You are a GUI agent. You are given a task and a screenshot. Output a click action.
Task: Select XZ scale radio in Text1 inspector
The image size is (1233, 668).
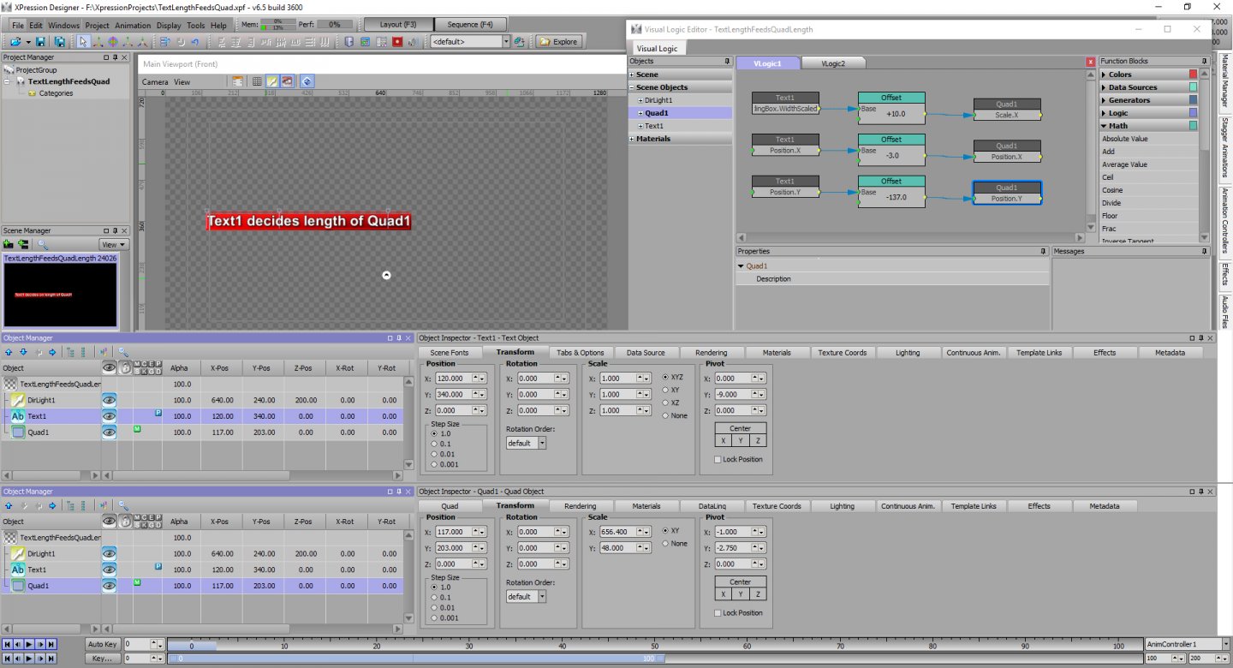click(666, 403)
